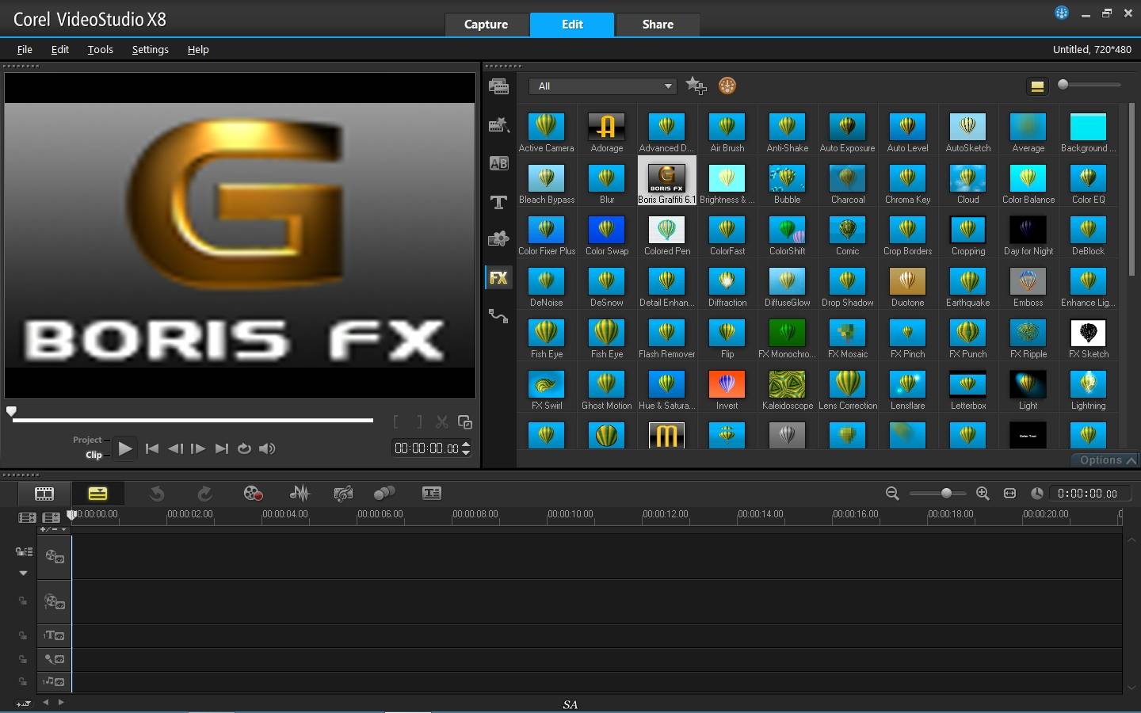Open the Graphic library icon

498,239
